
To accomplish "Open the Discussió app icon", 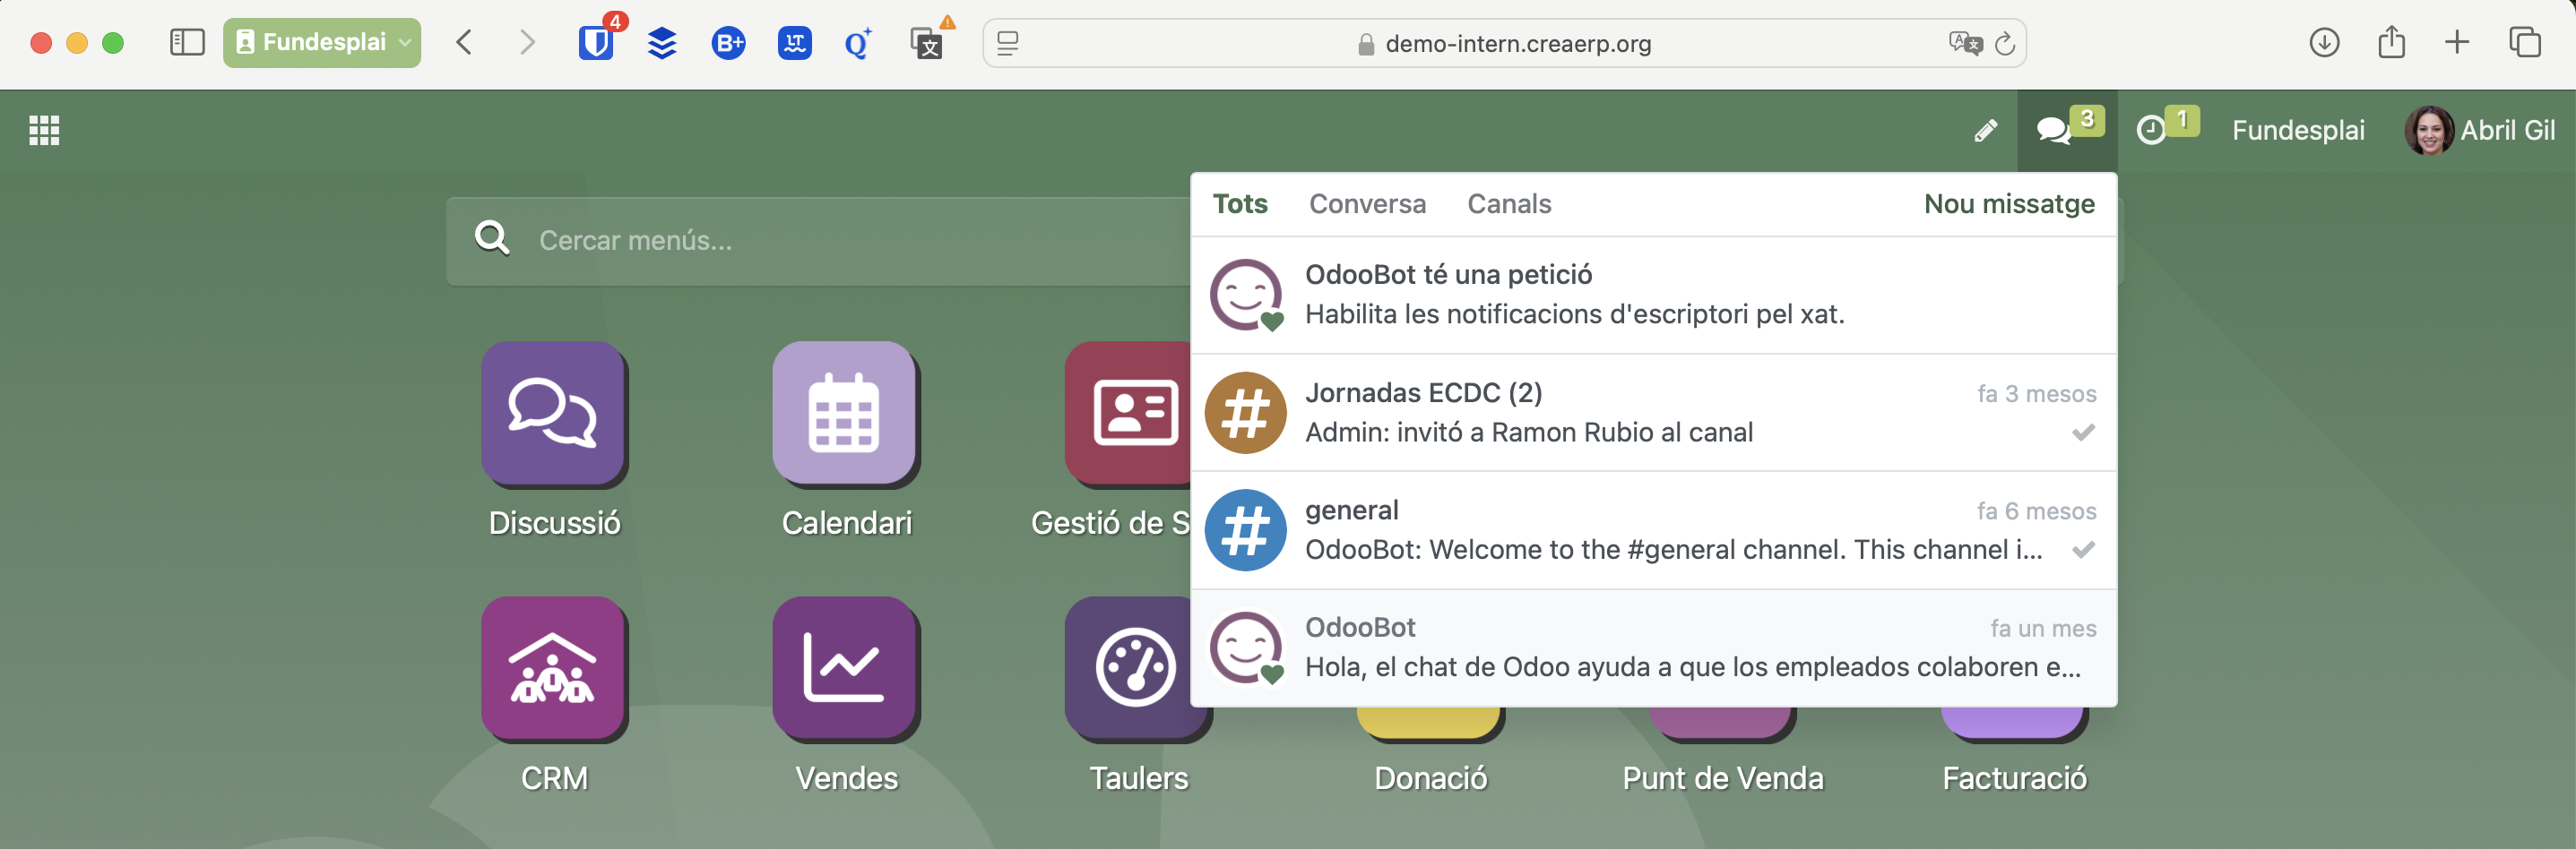I will (x=553, y=413).
